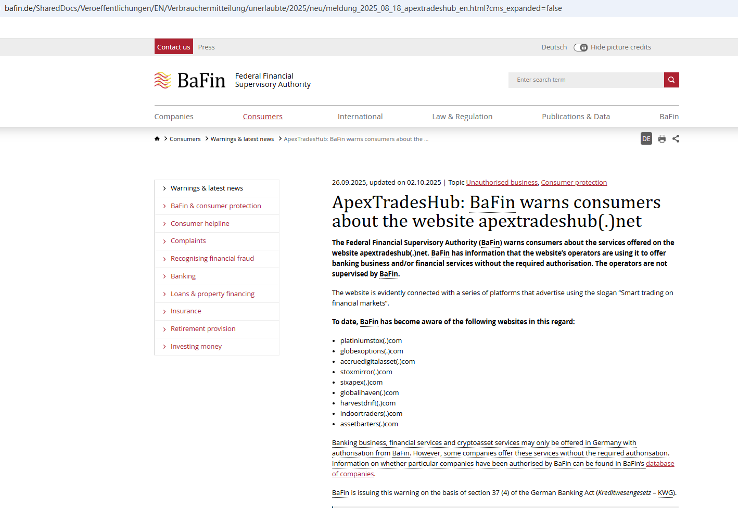738x508 pixels.
Task: Select sixapex(.)com list entry
Action: (361, 383)
